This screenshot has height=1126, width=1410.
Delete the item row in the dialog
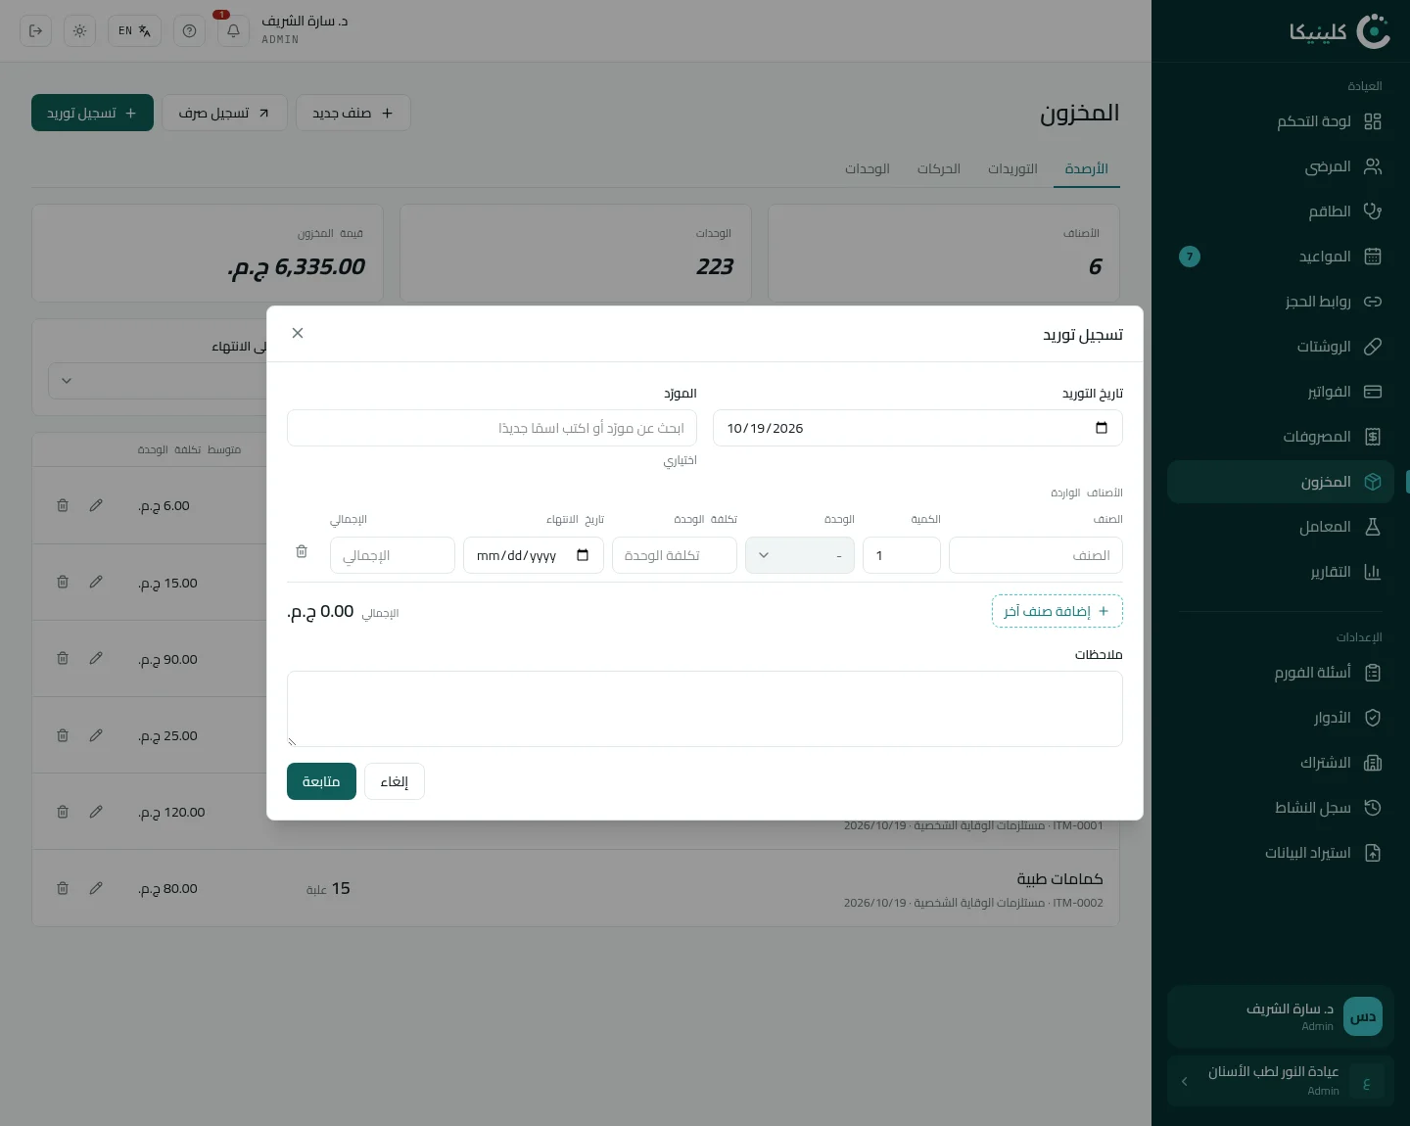(302, 551)
